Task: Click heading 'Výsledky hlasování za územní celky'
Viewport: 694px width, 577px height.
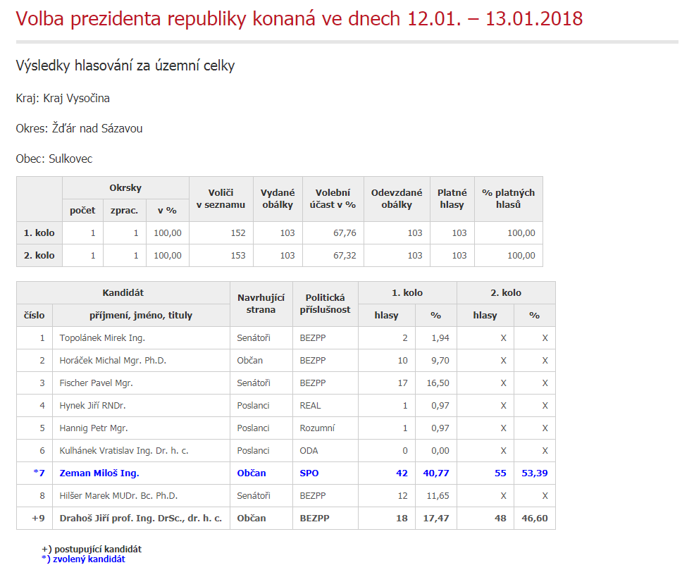Action: point(125,66)
